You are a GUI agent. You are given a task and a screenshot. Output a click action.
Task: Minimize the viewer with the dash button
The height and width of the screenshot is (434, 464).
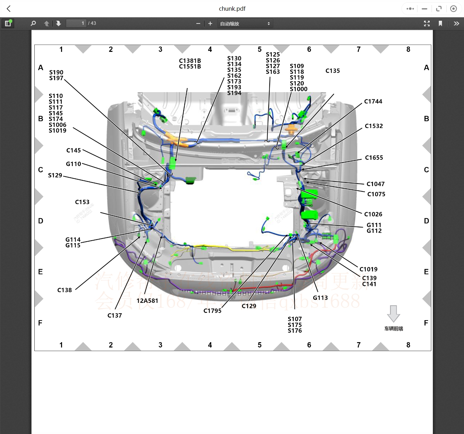coord(424,9)
